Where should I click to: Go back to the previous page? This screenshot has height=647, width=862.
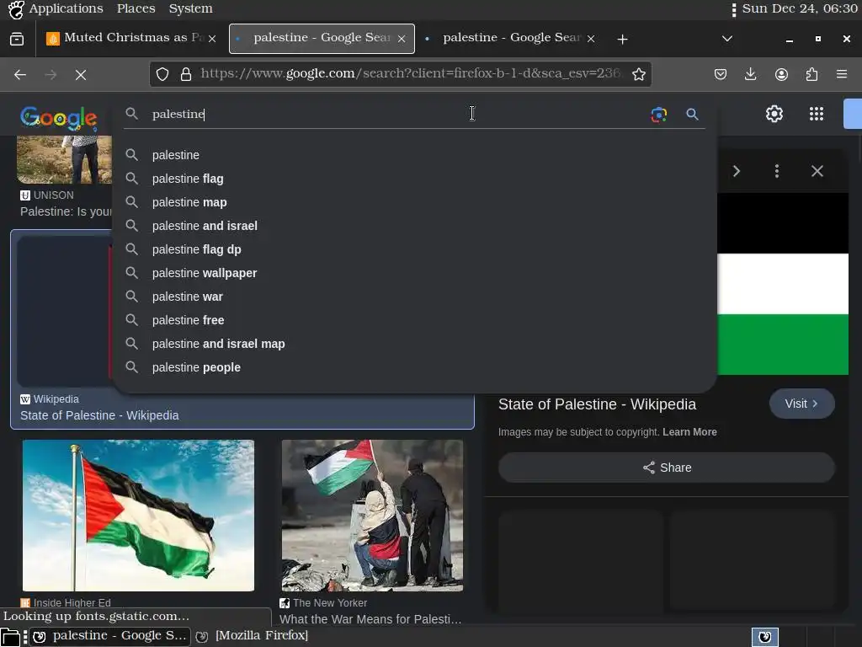(20, 74)
